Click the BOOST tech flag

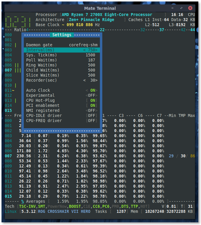click(x=75, y=206)
